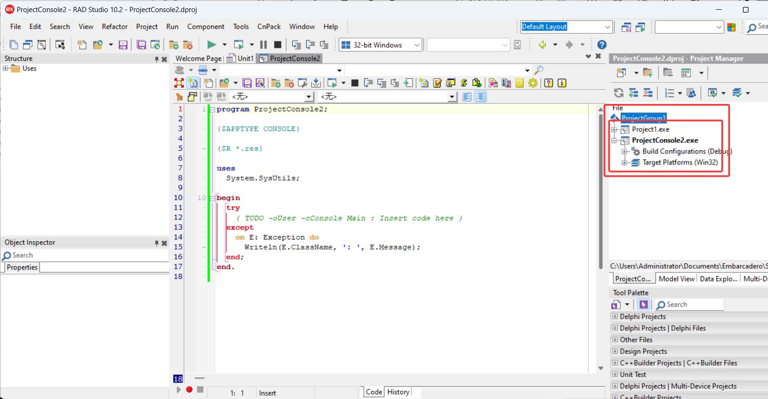Image resolution: width=768 pixels, height=399 pixels.
Task: Click the CnPack yellow gear options icon
Action: pos(533,83)
